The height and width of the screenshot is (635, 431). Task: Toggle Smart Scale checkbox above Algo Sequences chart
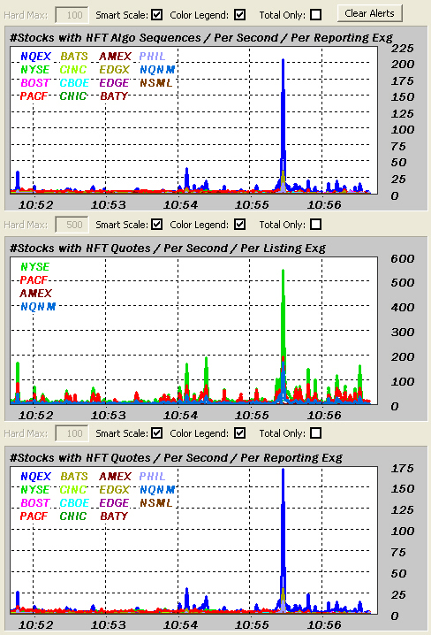(x=157, y=15)
